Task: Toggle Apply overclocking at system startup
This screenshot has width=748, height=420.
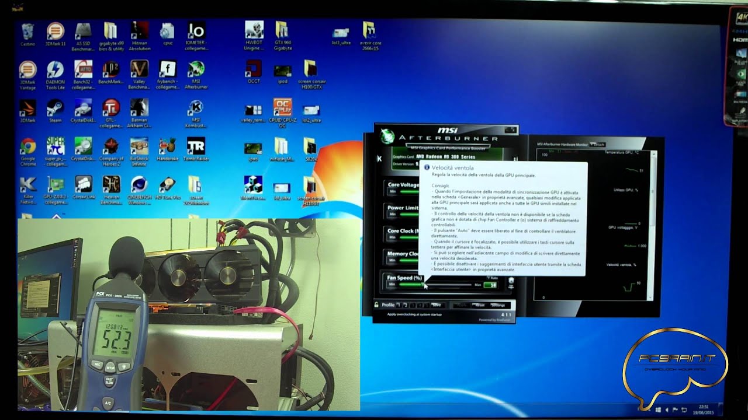Action: (x=414, y=314)
